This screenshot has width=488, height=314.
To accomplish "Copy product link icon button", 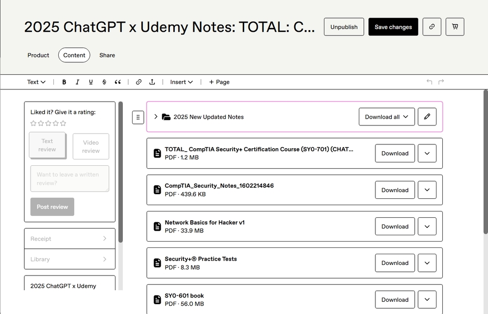I will pos(432,27).
